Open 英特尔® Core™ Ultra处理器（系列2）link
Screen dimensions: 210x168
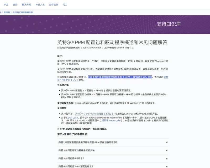(x=94, y=114)
